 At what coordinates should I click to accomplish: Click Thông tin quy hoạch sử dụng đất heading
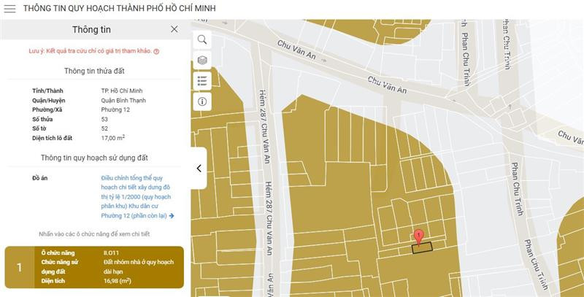pos(94,158)
